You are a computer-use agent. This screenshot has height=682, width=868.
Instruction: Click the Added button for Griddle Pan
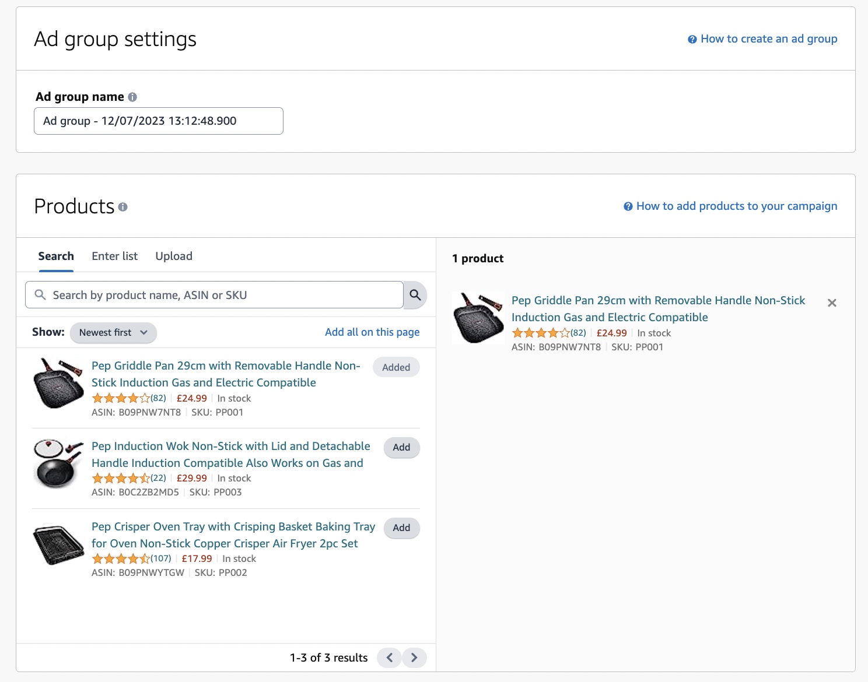396,367
